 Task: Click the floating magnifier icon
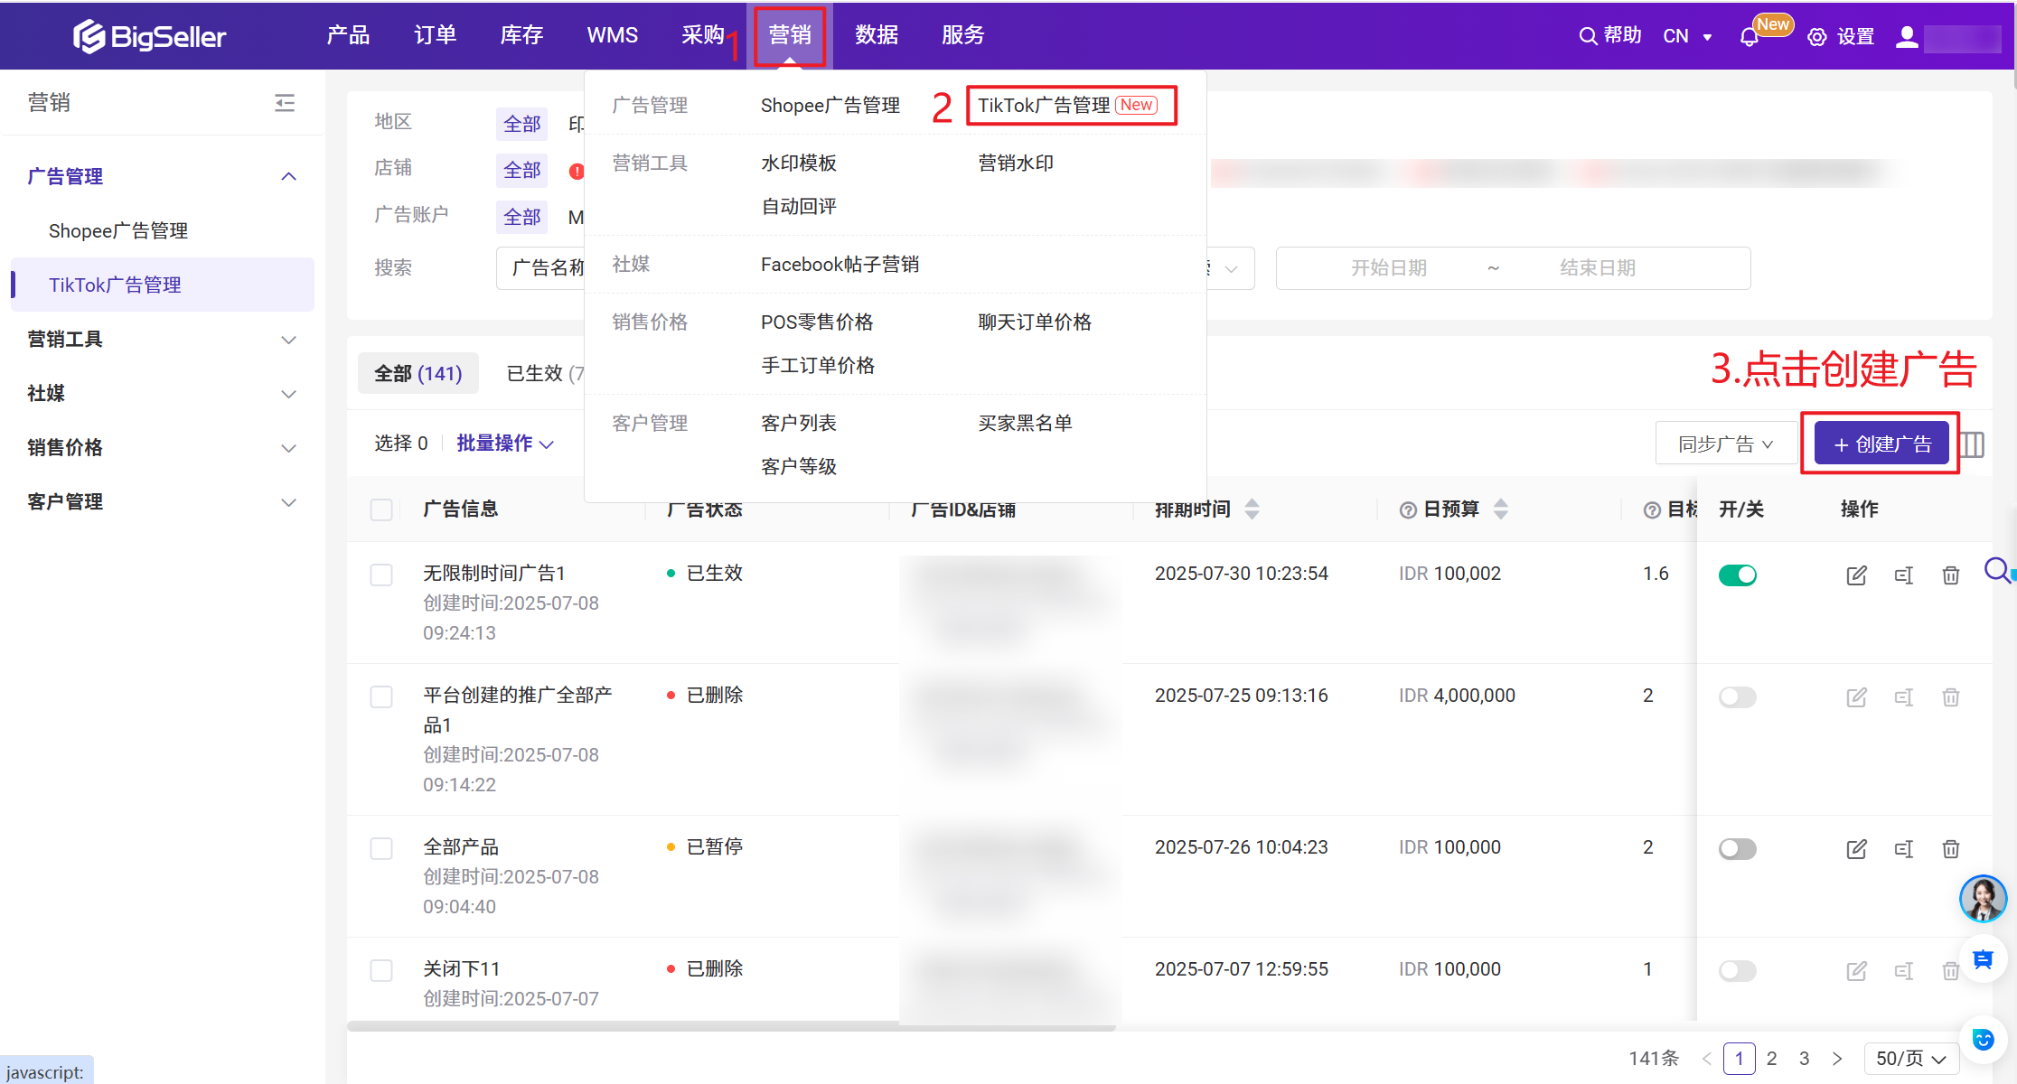[x=1998, y=571]
